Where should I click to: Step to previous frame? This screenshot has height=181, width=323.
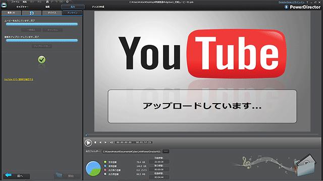pyautogui.click(x=100, y=142)
